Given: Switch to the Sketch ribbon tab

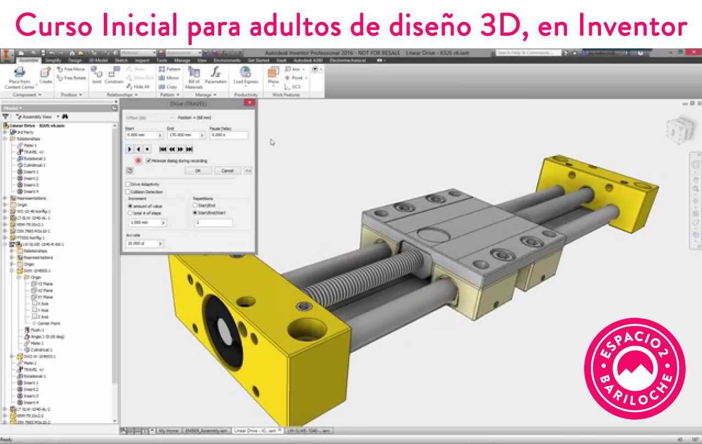Looking at the screenshot, I should (x=121, y=60).
